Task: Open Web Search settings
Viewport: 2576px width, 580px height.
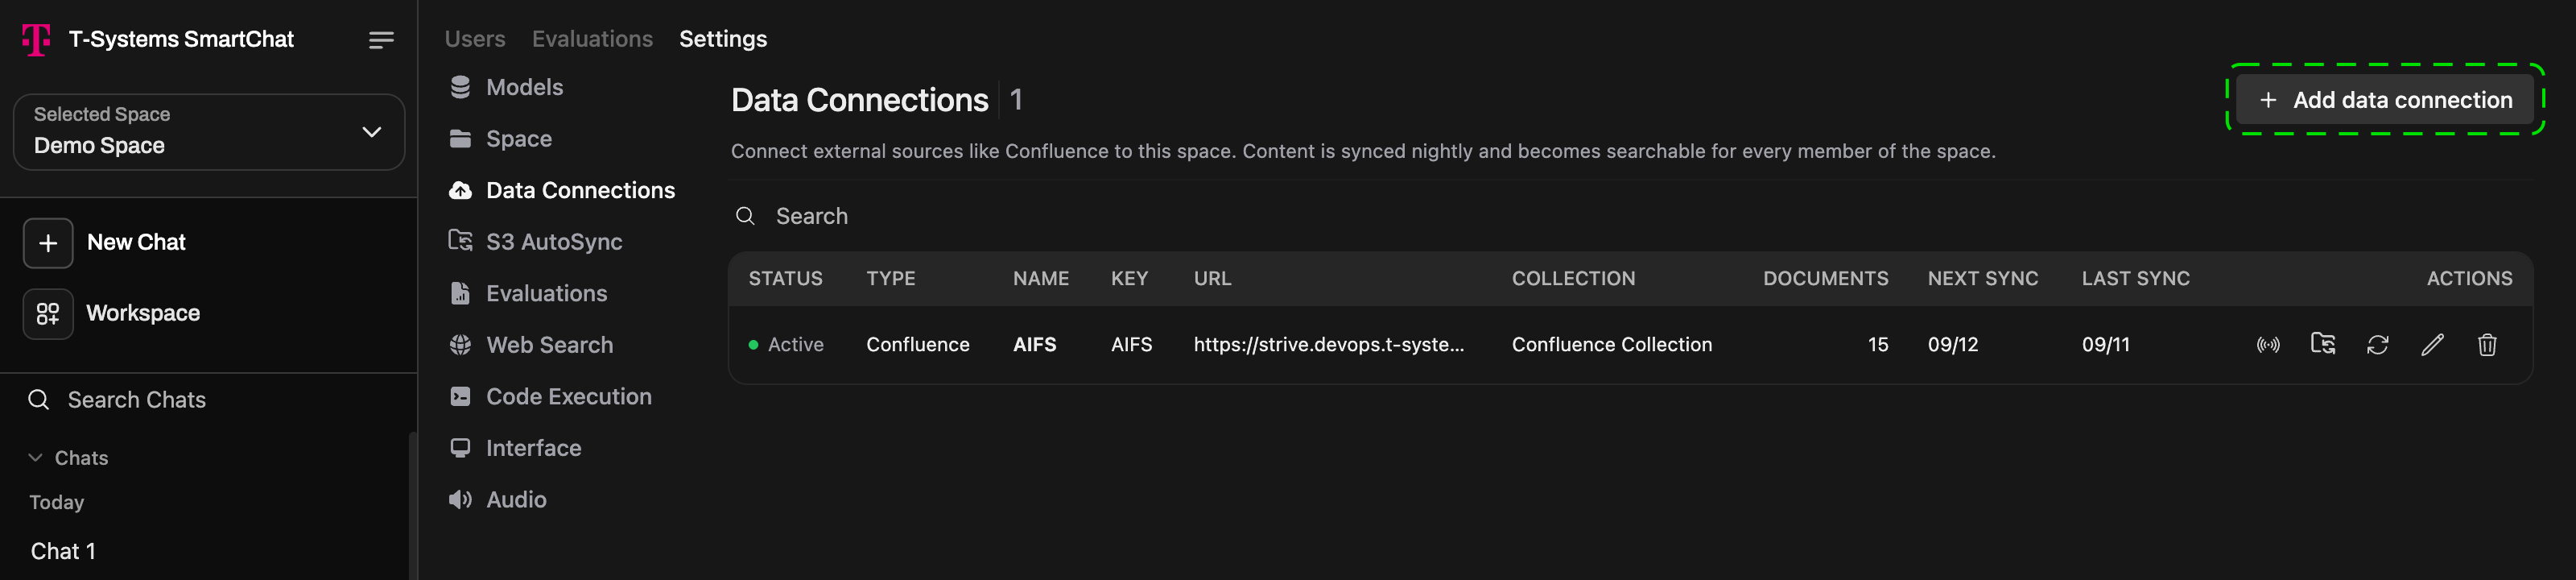Action: 531,345
